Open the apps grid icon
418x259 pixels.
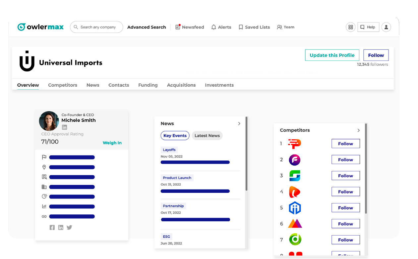350,27
